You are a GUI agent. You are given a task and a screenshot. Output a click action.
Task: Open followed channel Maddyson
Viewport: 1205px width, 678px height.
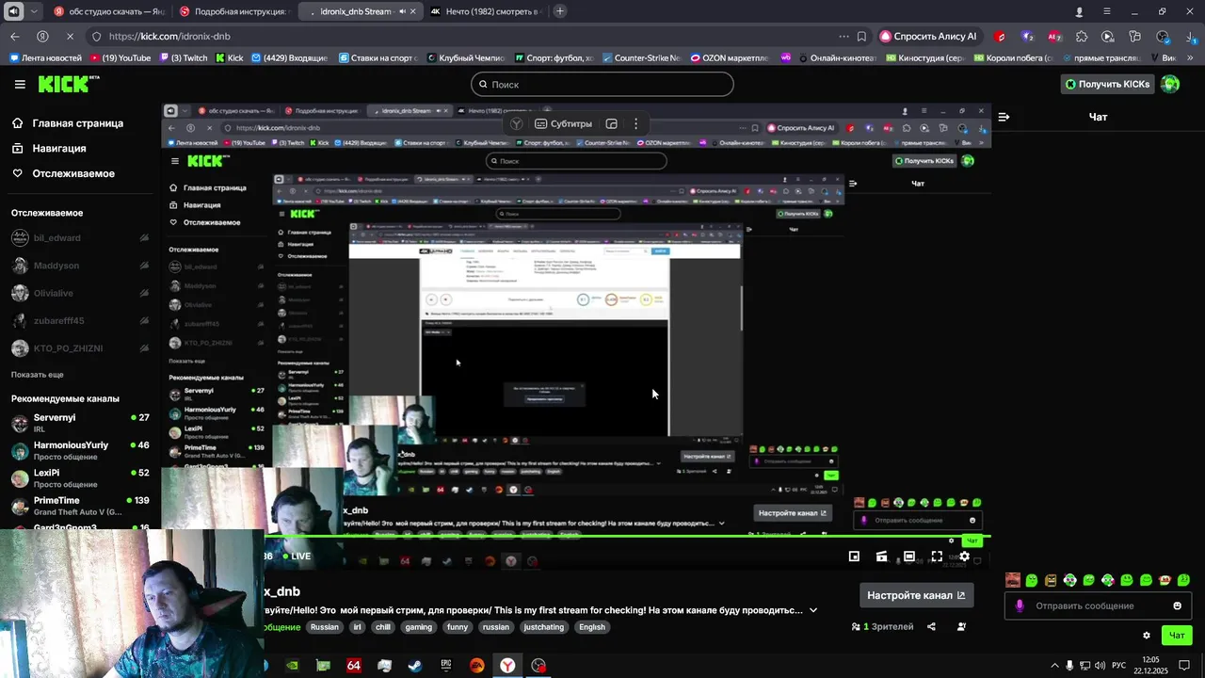pyautogui.click(x=80, y=266)
